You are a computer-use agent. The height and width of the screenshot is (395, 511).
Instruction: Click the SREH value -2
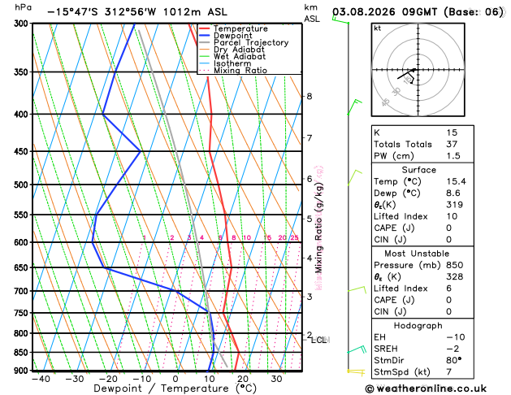click(453, 349)
